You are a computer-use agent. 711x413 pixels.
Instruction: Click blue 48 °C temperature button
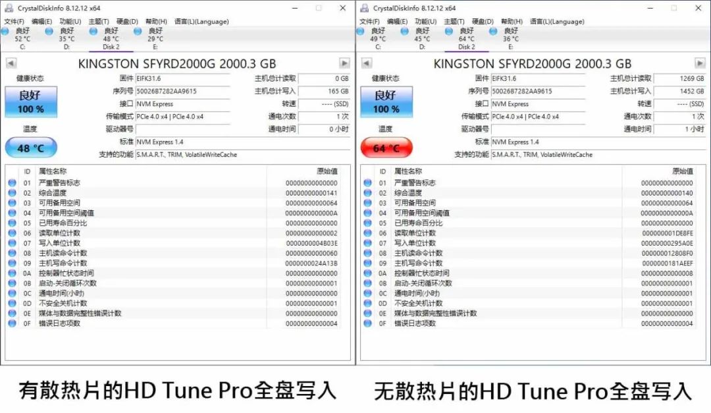pos(31,148)
